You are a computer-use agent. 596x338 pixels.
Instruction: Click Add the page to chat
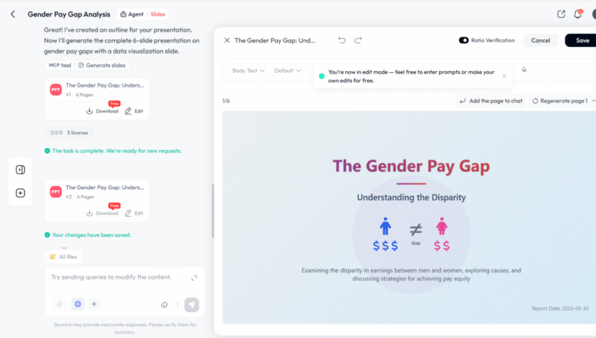point(491,101)
